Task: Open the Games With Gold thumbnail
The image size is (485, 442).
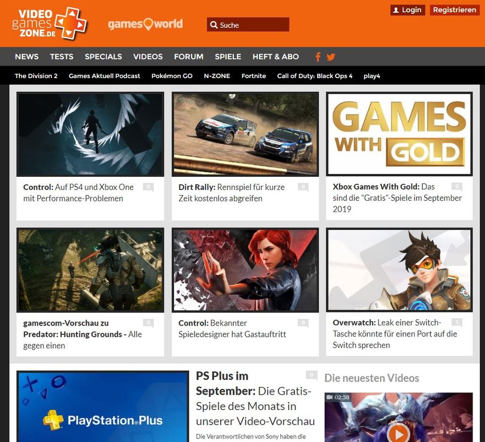Action: 399,134
